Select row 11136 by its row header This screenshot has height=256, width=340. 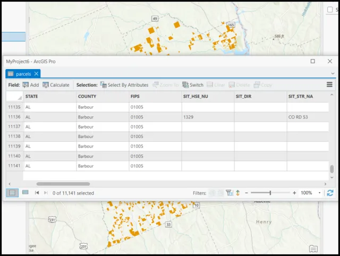14,117
